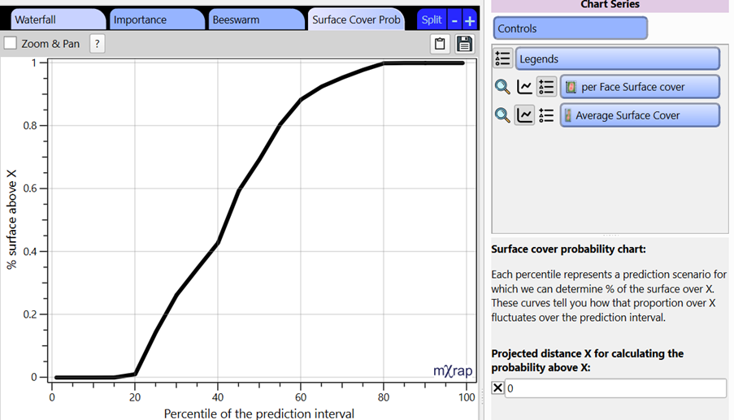The height and width of the screenshot is (420, 734).
Task: Click the Split button
Action: [432, 19]
